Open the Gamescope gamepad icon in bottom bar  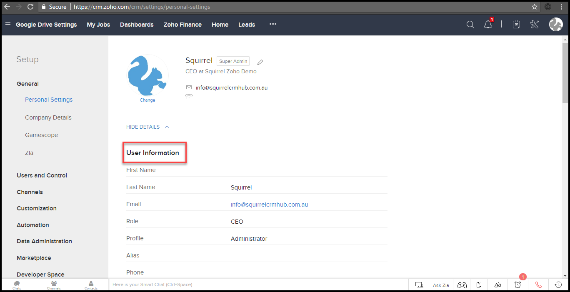coord(462,285)
